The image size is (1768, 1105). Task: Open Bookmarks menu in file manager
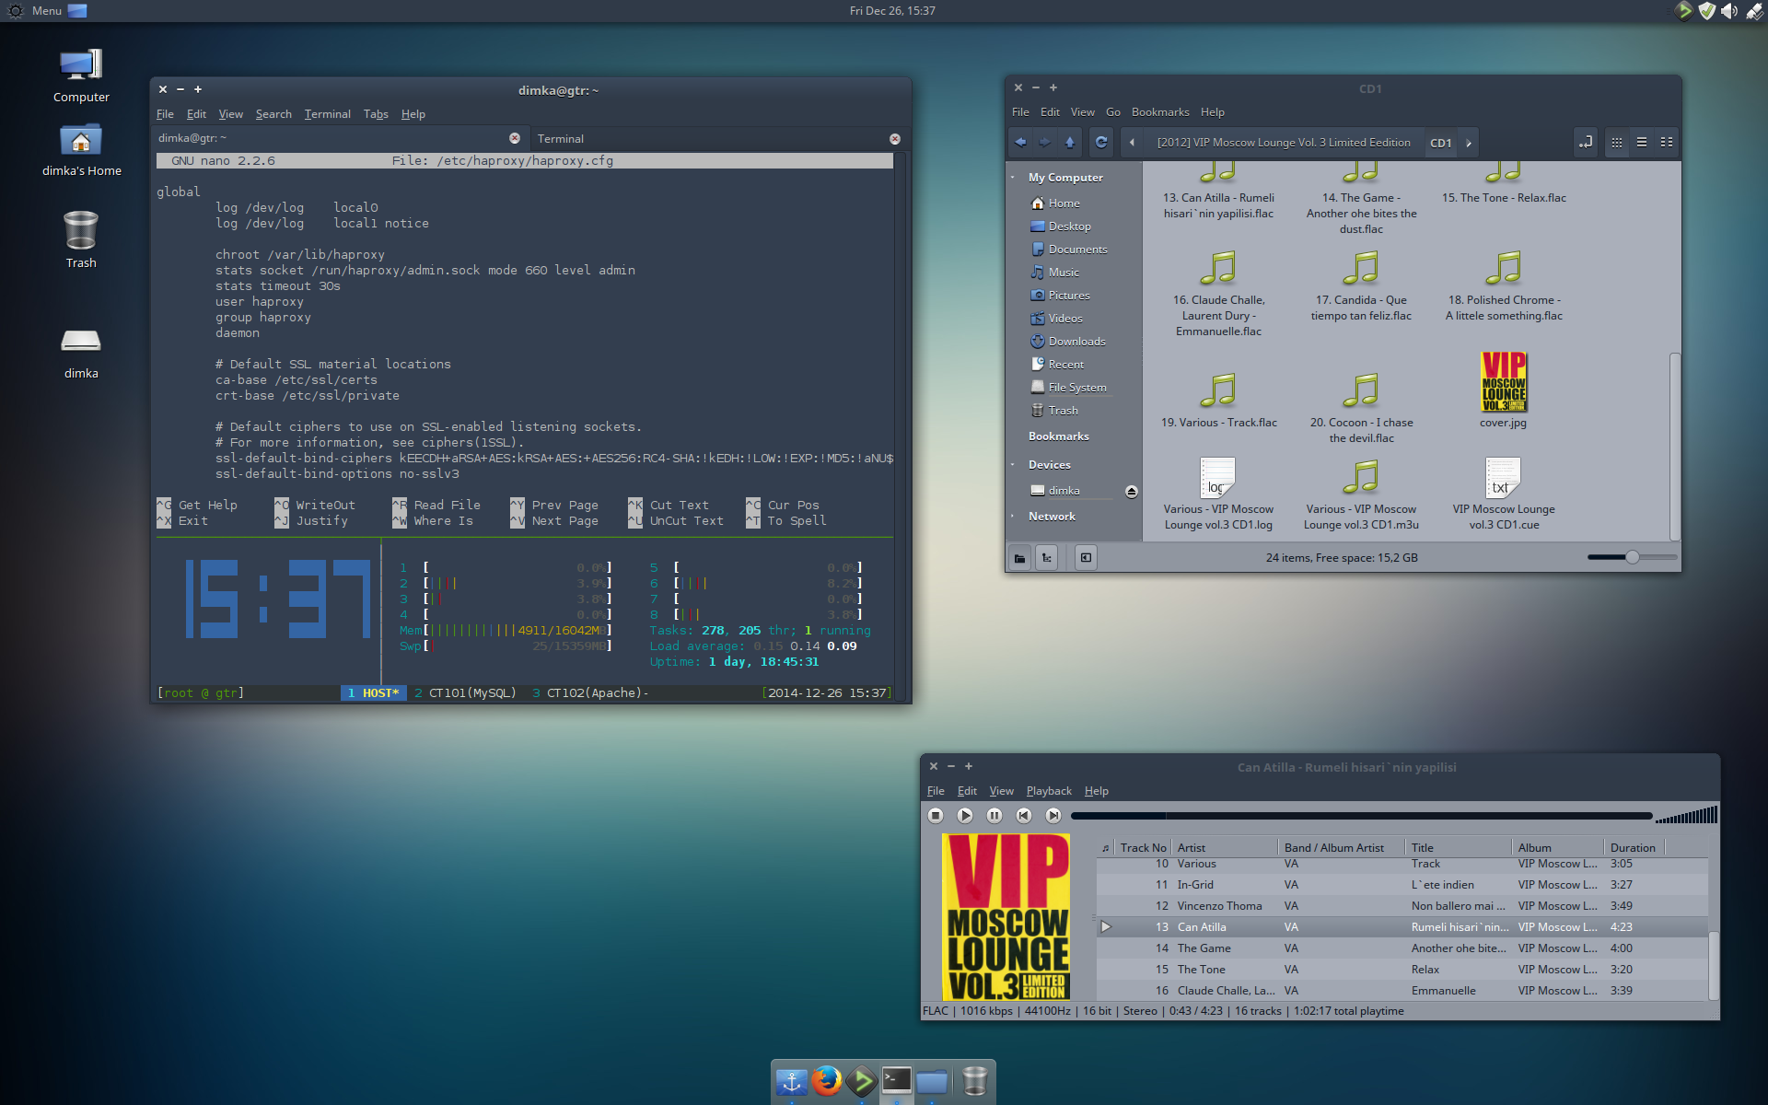point(1160,112)
